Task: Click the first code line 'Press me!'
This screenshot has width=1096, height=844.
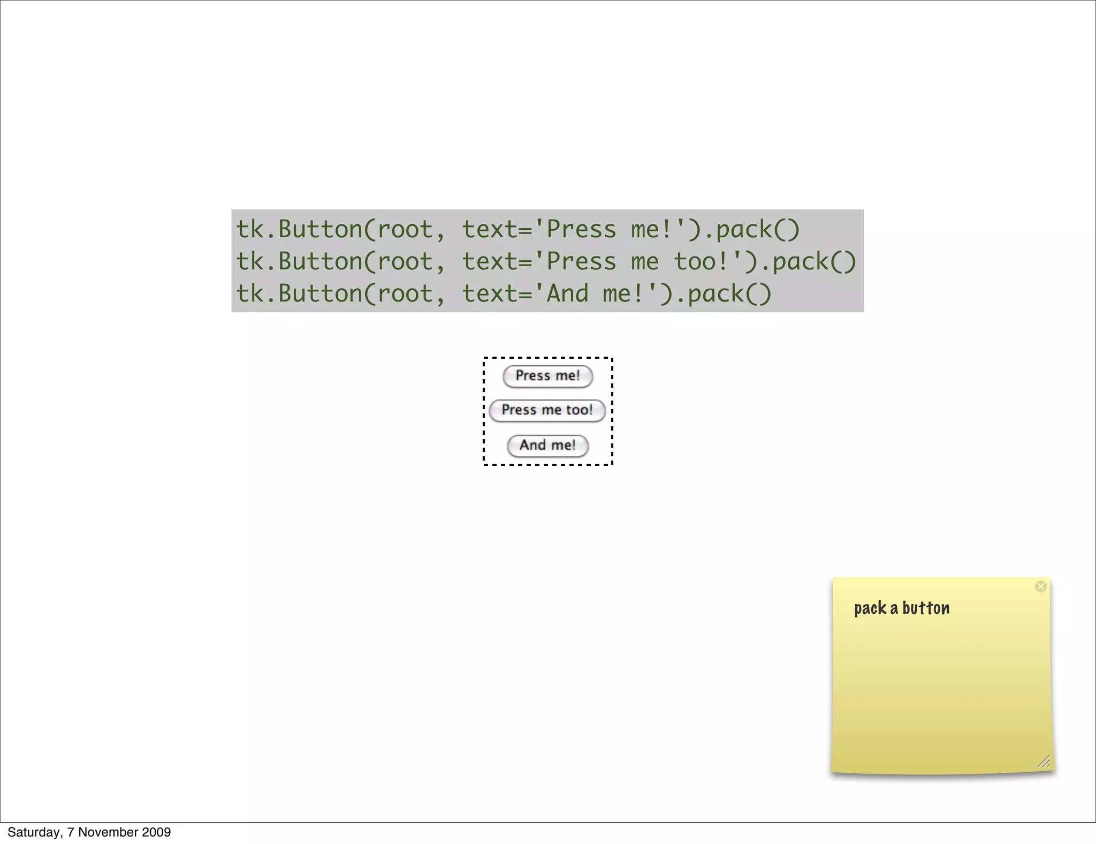Action: pyautogui.click(x=517, y=230)
